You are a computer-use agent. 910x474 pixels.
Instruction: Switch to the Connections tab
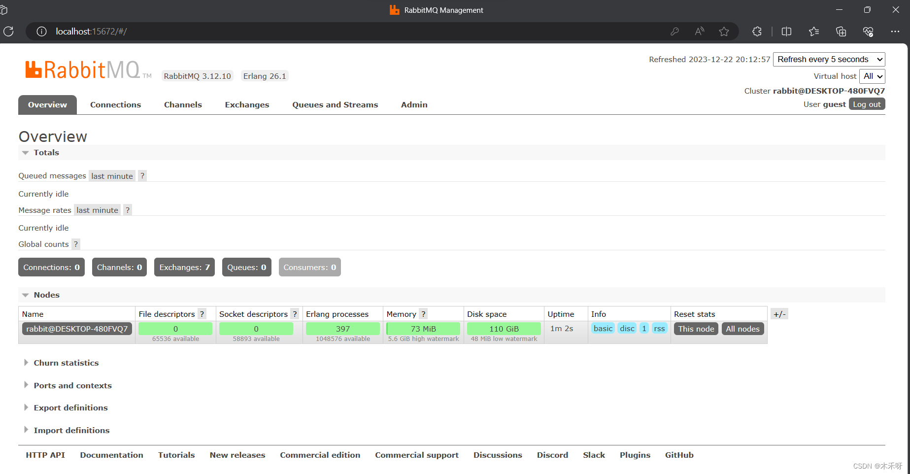point(115,105)
